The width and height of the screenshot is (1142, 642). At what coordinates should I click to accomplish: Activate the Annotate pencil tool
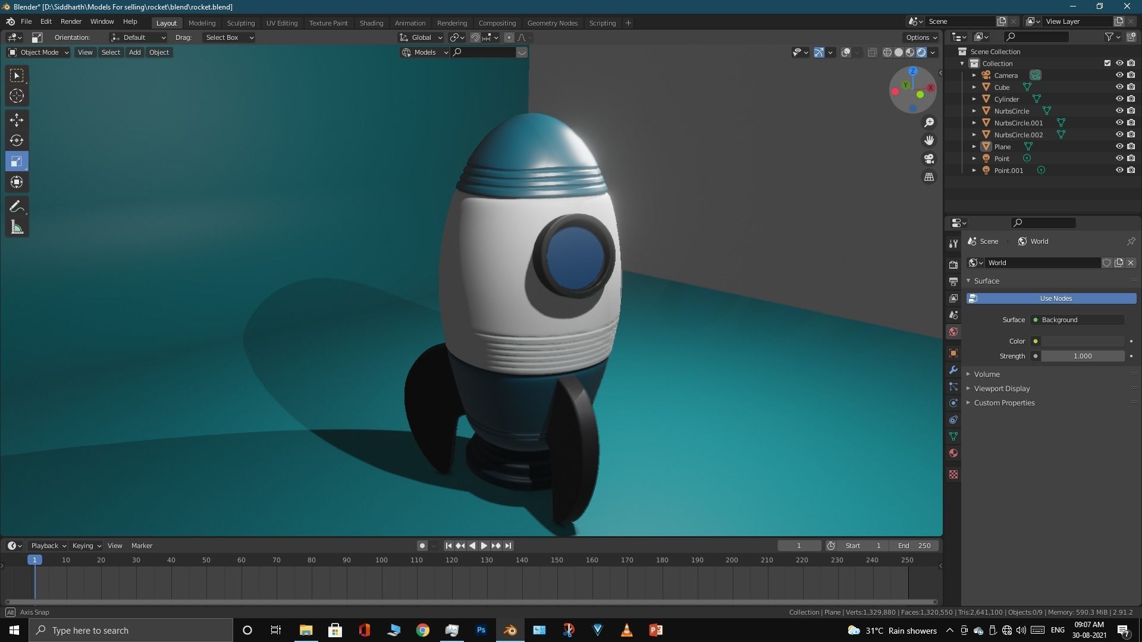(x=17, y=206)
